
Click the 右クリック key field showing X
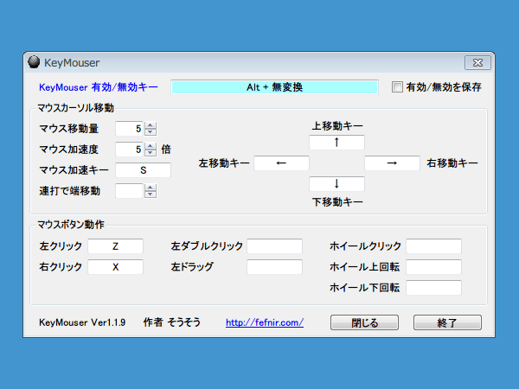tap(115, 267)
